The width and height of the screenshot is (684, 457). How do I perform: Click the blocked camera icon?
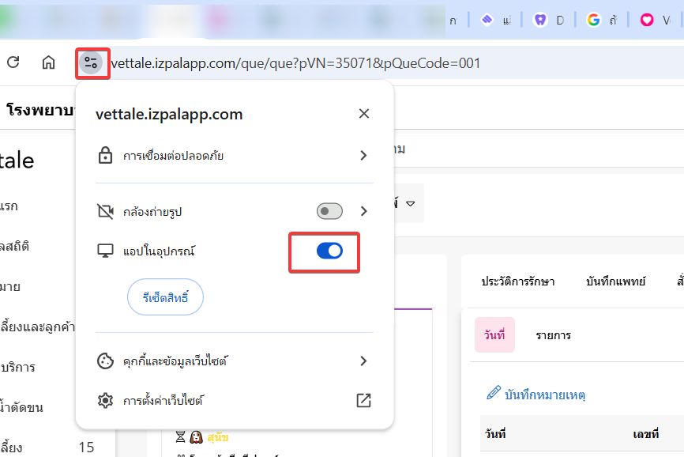[x=105, y=211]
